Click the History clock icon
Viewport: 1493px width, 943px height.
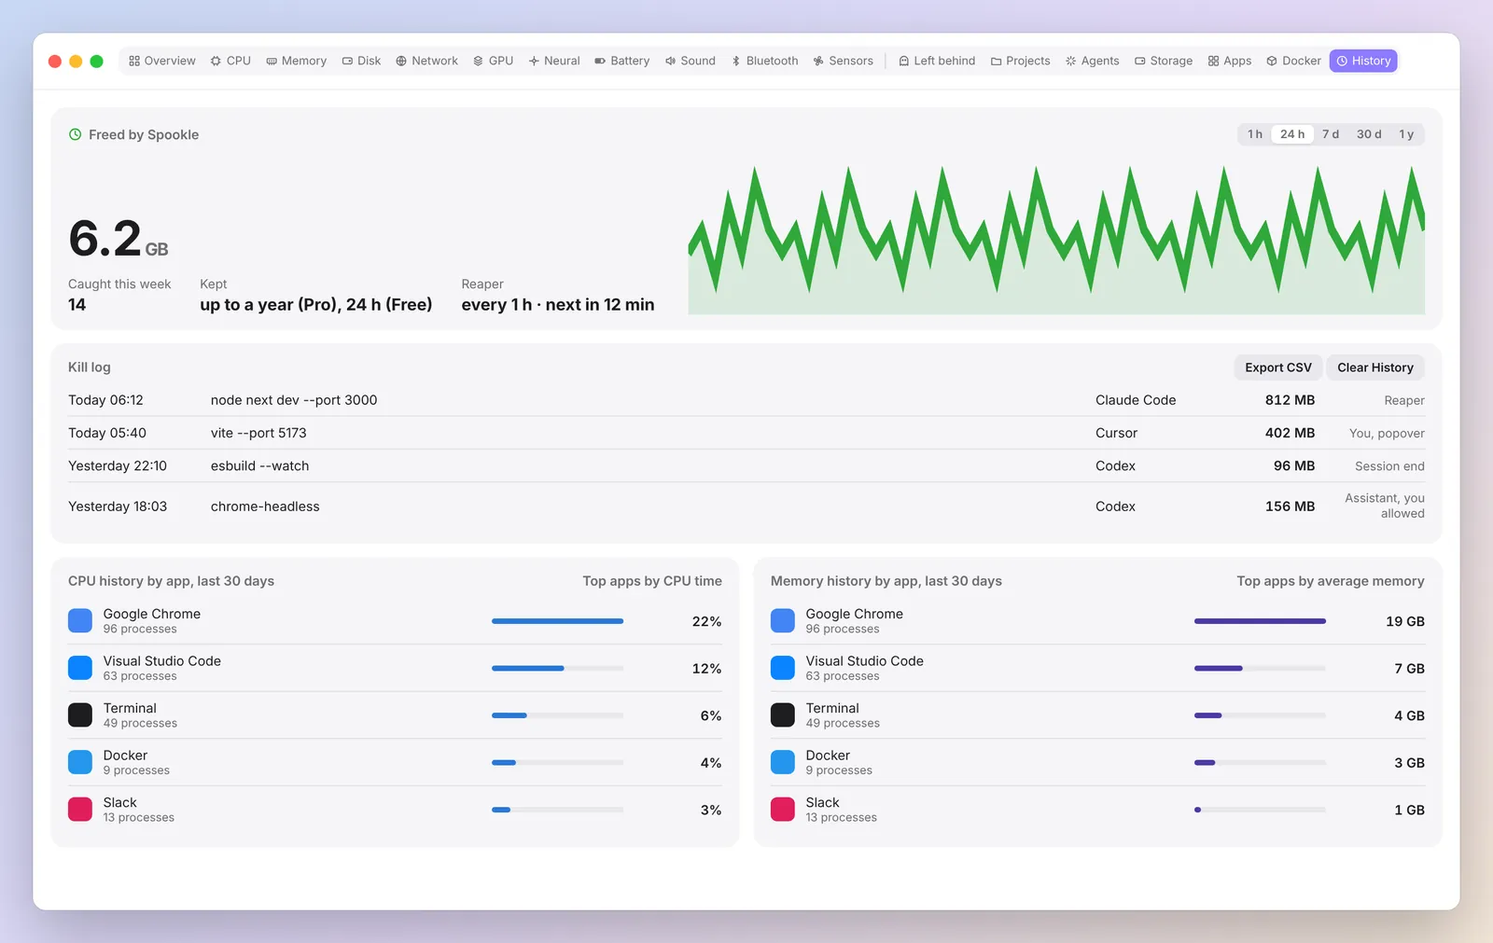(x=1342, y=61)
